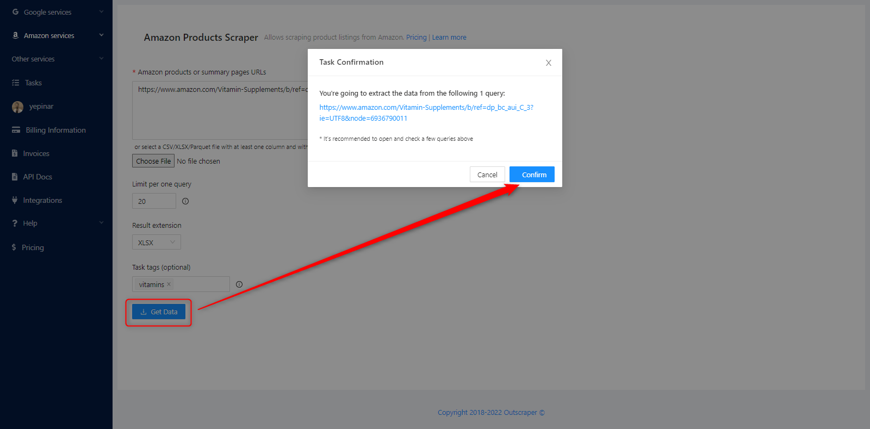
Task: Expand Other services submenu
Action: [101, 58]
